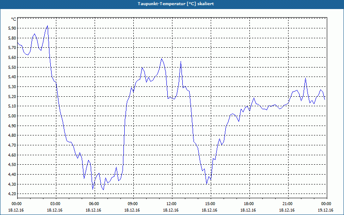Screen dimensions: 344x215
Task: Select the 18:00 time label
Action: [249, 204]
